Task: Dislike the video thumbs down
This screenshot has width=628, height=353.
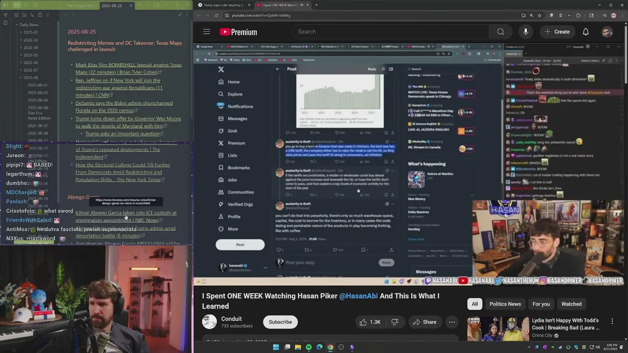Action: tap(395, 322)
